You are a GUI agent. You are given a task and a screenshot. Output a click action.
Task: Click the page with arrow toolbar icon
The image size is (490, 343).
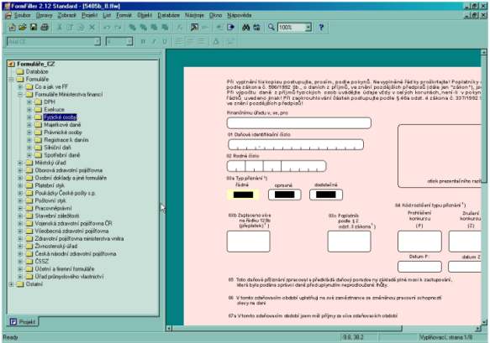tap(231, 28)
